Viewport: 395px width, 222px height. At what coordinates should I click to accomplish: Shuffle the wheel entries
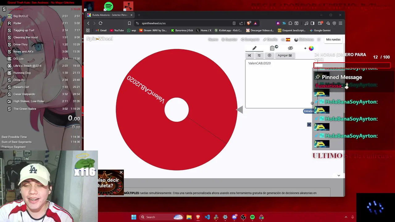pos(249,55)
